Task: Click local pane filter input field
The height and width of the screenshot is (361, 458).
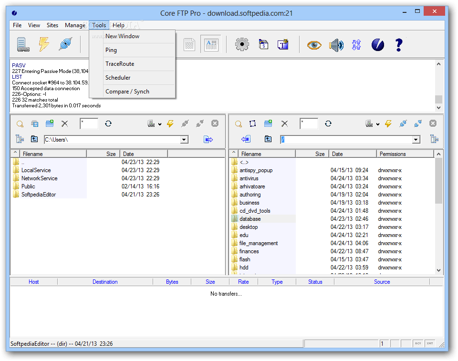Action: point(89,124)
